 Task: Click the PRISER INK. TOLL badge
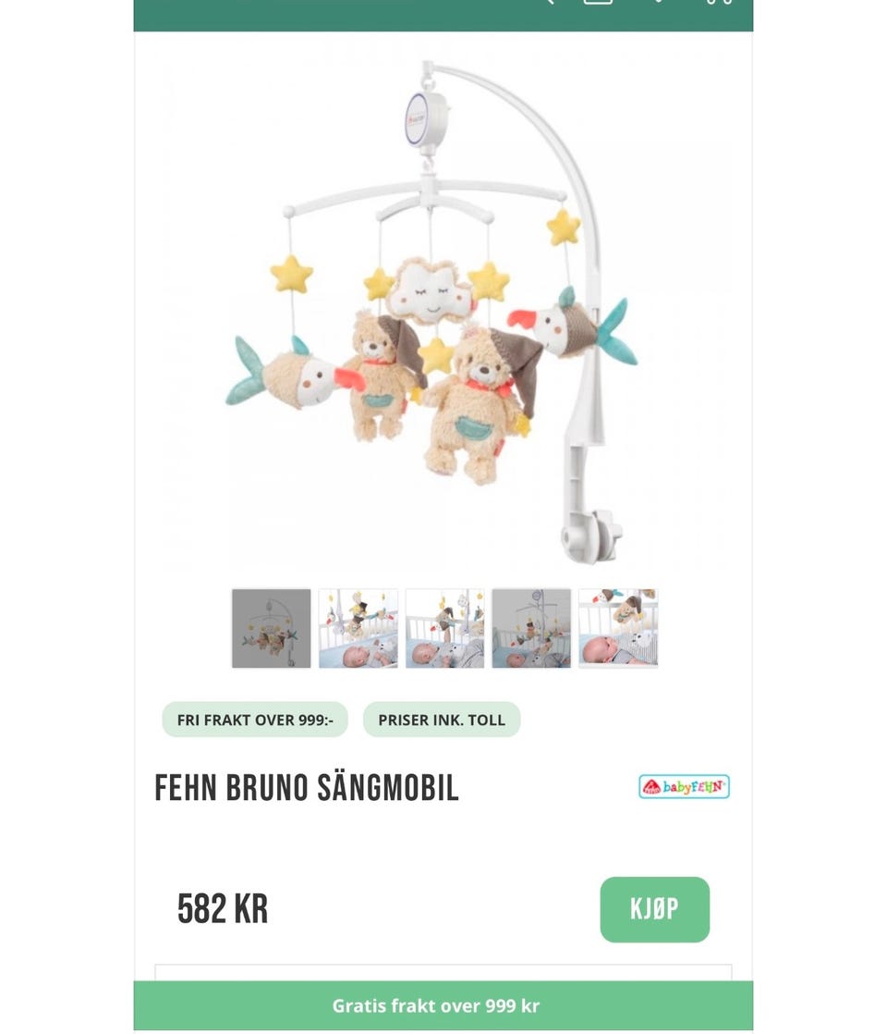click(442, 720)
